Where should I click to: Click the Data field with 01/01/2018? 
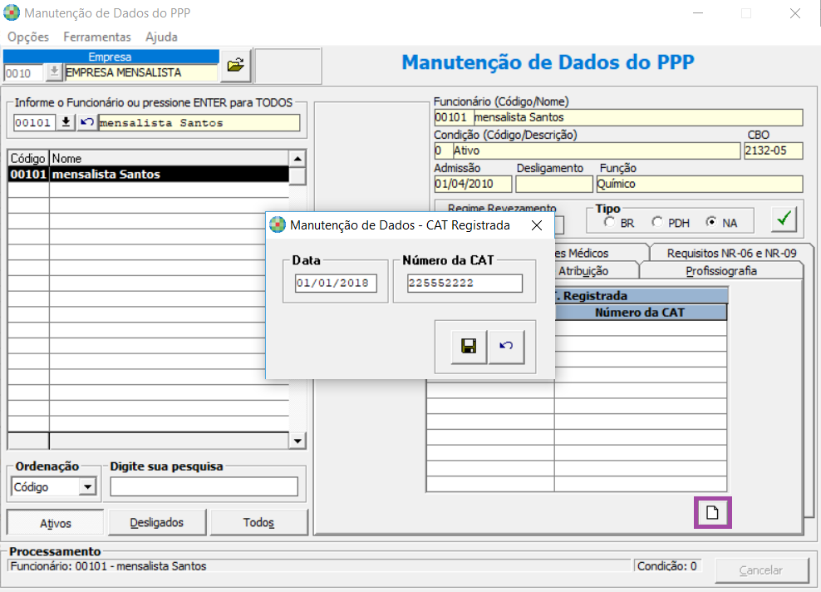click(x=336, y=284)
